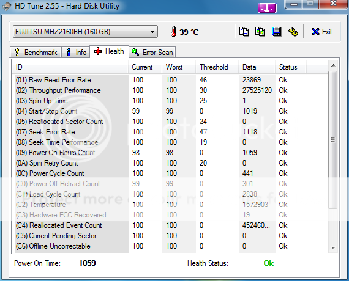This screenshot has width=349, height=281.
Task: Close the HD Tune window
Action: point(333,4)
